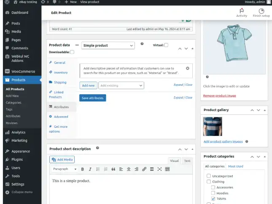Switch to the Inventory product data tab
This screenshot has height=204, width=272.
(x=61, y=72)
